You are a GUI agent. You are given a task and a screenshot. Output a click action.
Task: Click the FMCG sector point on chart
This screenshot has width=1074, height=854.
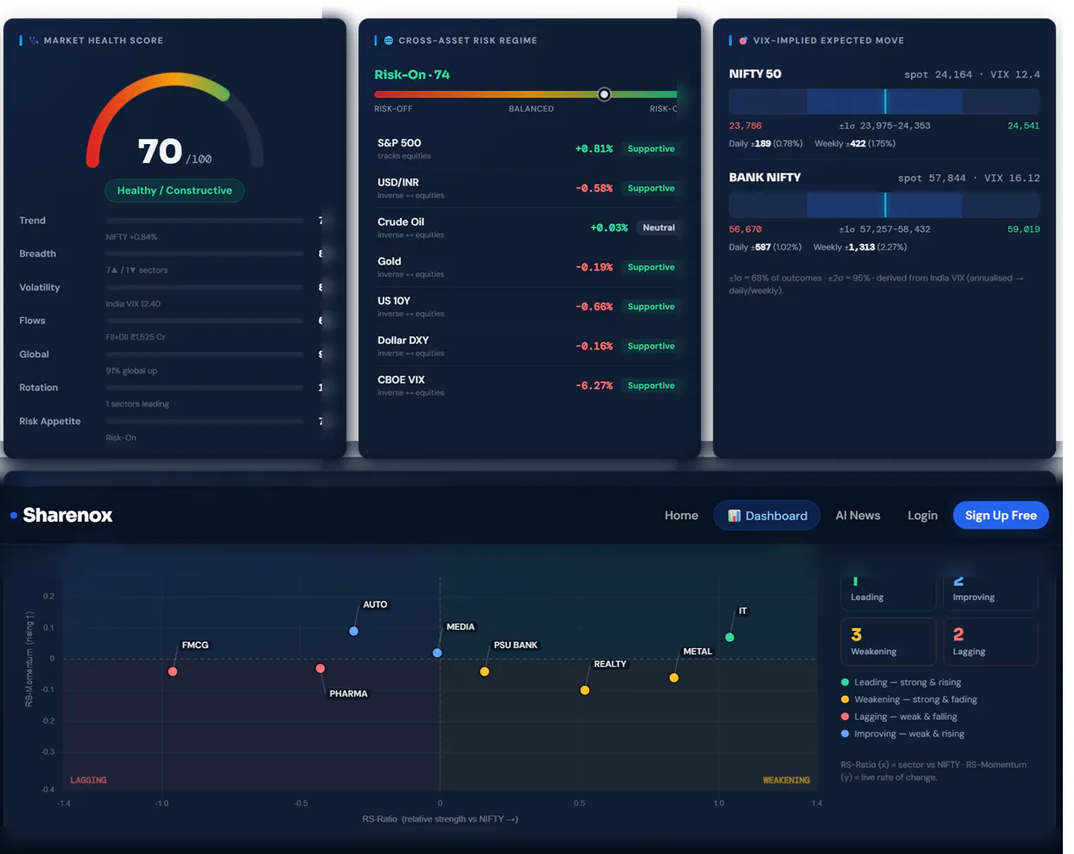point(173,671)
